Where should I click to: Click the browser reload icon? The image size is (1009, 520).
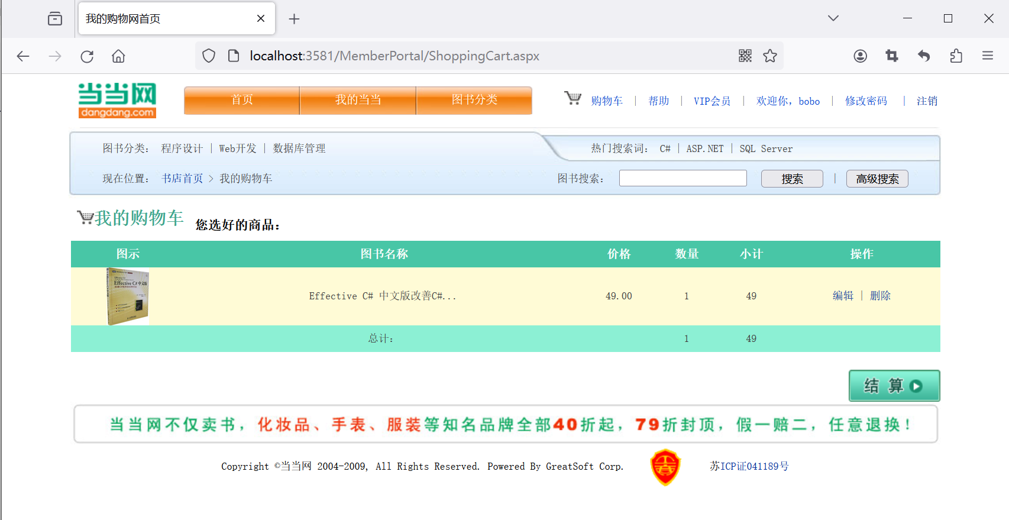pyautogui.click(x=87, y=56)
